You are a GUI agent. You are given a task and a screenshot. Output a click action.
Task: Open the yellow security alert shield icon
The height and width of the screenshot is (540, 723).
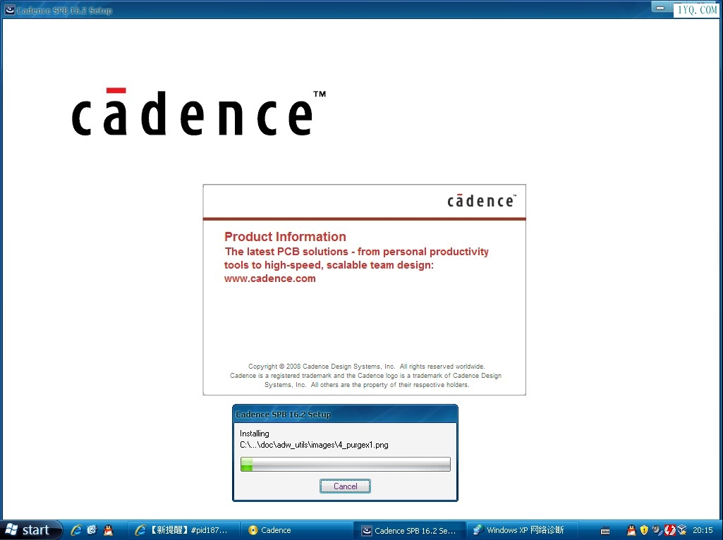click(644, 530)
